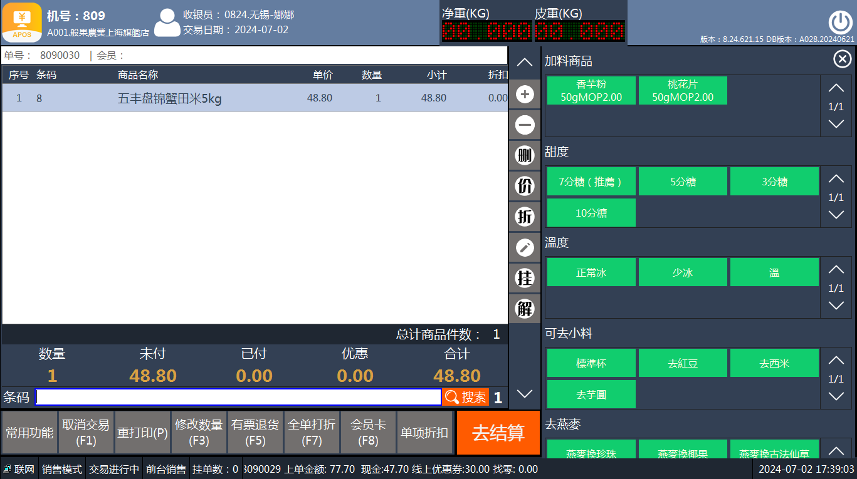
Task: Click 销售模式 in status bar
Action: pyautogui.click(x=62, y=469)
